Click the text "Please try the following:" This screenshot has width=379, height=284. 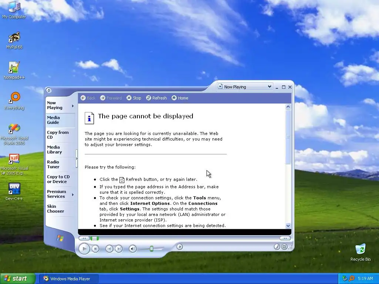coord(110,167)
